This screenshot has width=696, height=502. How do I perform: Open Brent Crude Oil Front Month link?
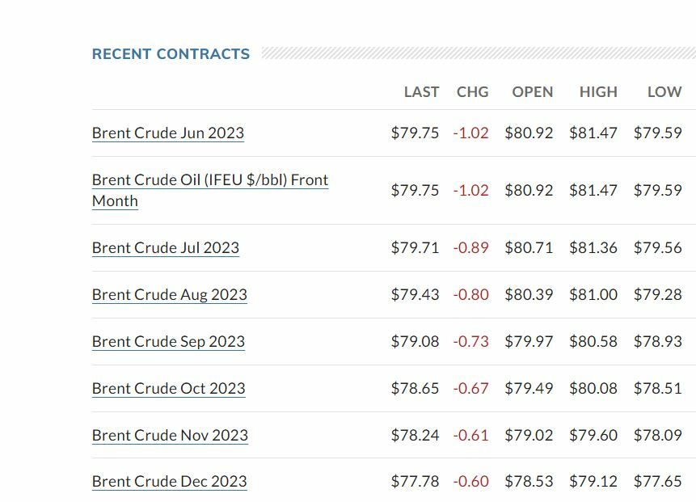tap(209, 180)
